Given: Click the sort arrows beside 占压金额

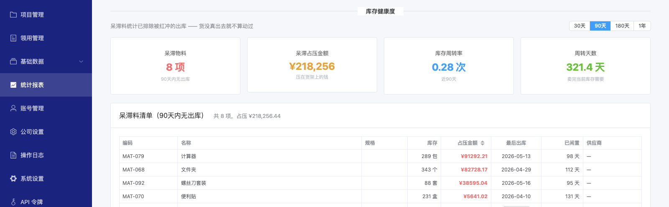Looking at the screenshot, I should [x=483, y=143].
